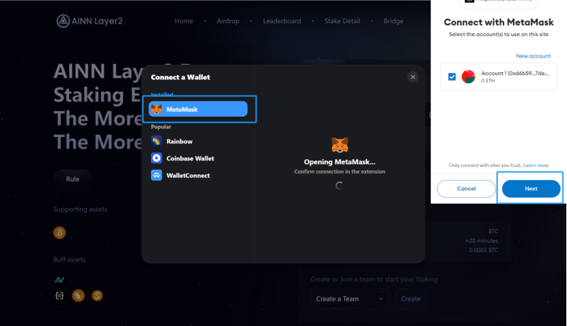
Task: Click the AINN token icon under Buff assets
Action: (x=59, y=280)
